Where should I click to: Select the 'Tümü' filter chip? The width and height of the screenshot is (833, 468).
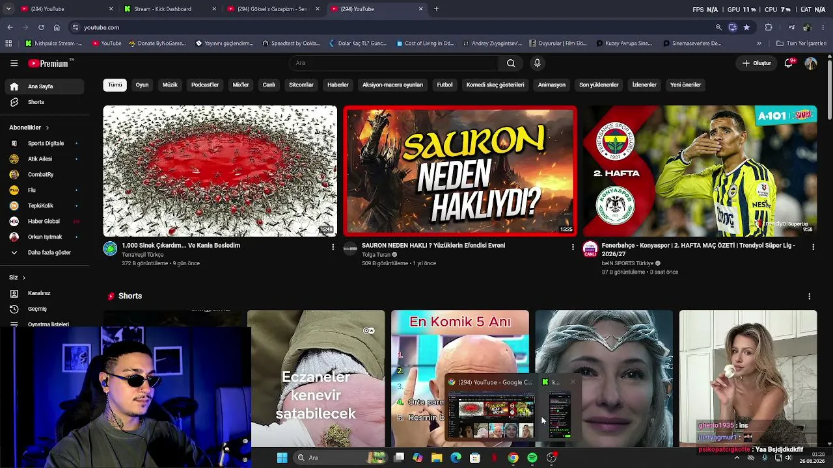(115, 84)
